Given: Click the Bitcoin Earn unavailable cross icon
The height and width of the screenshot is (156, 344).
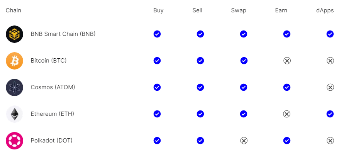Looking at the screenshot, I should click(x=287, y=61).
